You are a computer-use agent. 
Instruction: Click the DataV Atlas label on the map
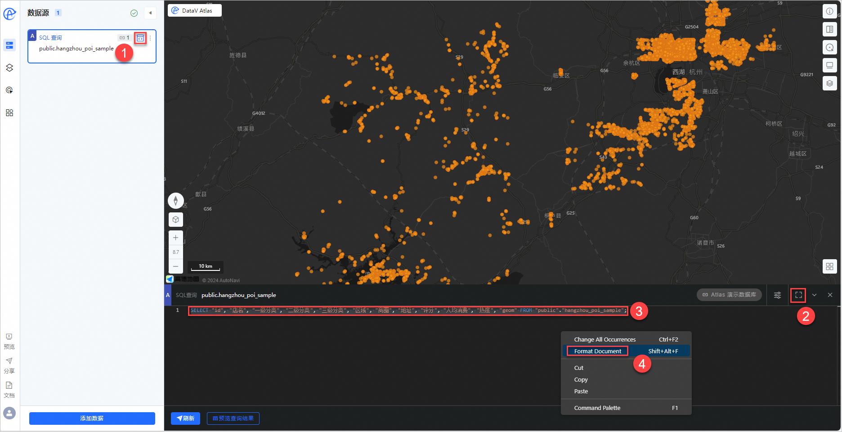[x=195, y=10]
